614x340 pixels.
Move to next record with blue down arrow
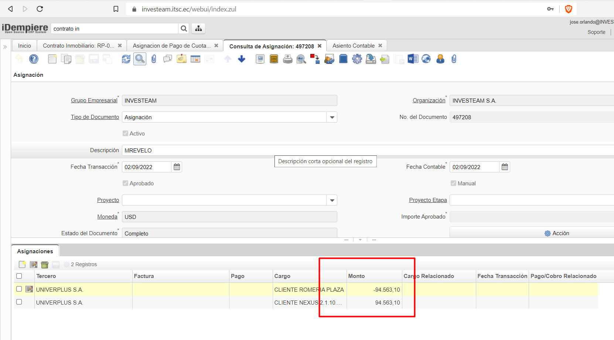242,59
